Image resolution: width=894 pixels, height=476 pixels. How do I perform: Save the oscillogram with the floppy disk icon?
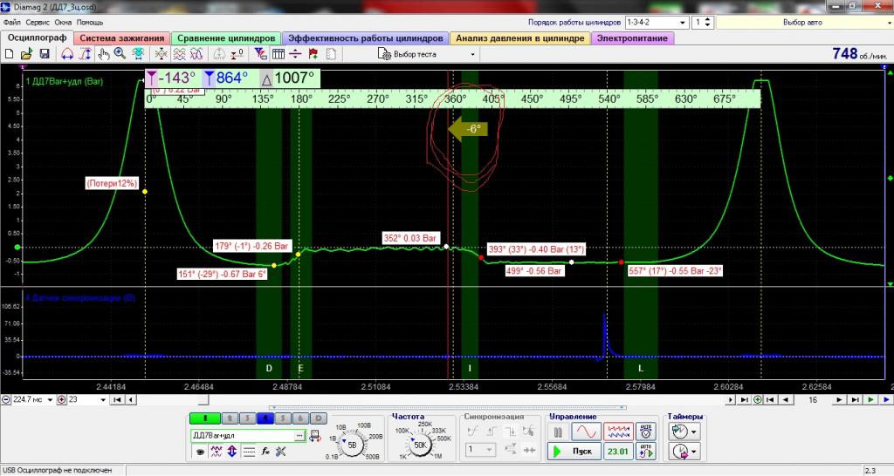(45, 54)
